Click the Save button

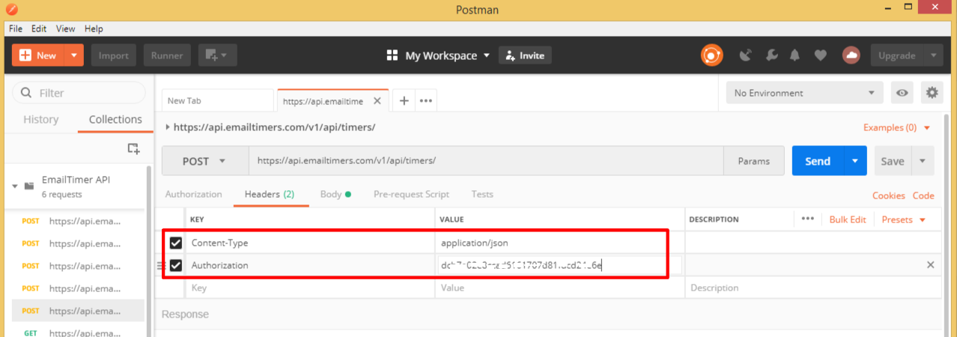pyautogui.click(x=892, y=161)
